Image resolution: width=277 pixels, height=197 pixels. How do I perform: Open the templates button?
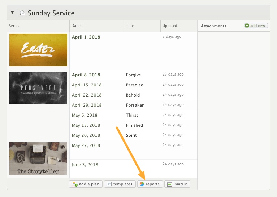click(120, 184)
